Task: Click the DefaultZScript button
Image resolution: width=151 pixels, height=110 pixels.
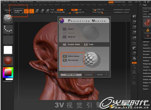Action: click(x=120, y=2)
